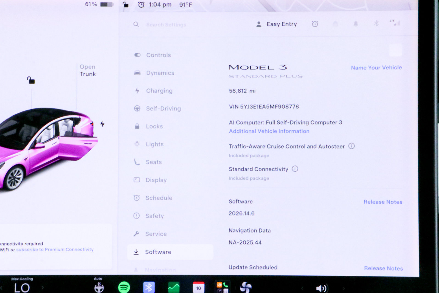Screen dimensions: 439x293
Task: Tap the 58,812 mi odometer reading
Action: tap(242, 91)
